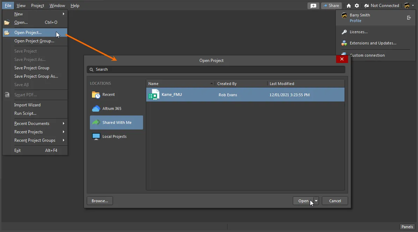Click the Browse... button
Image resolution: width=418 pixels, height=232 pixels.
click(100, 201)
